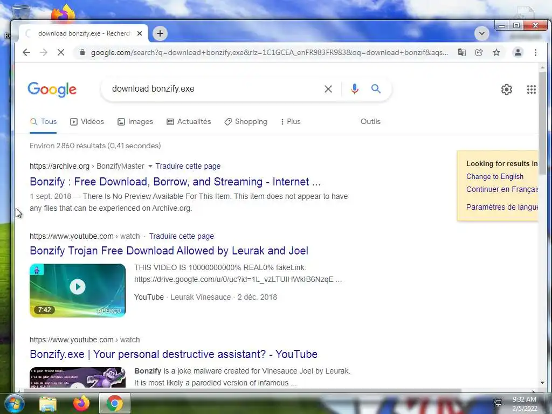Viewport: 552px width, 414px height.
Task: Switch to the Actualités tab
Action: 189,122
